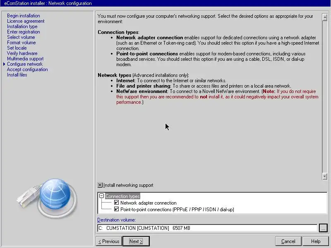Click the installer title bar text
The image size is (331, 248).
click(x=48, y=3)
